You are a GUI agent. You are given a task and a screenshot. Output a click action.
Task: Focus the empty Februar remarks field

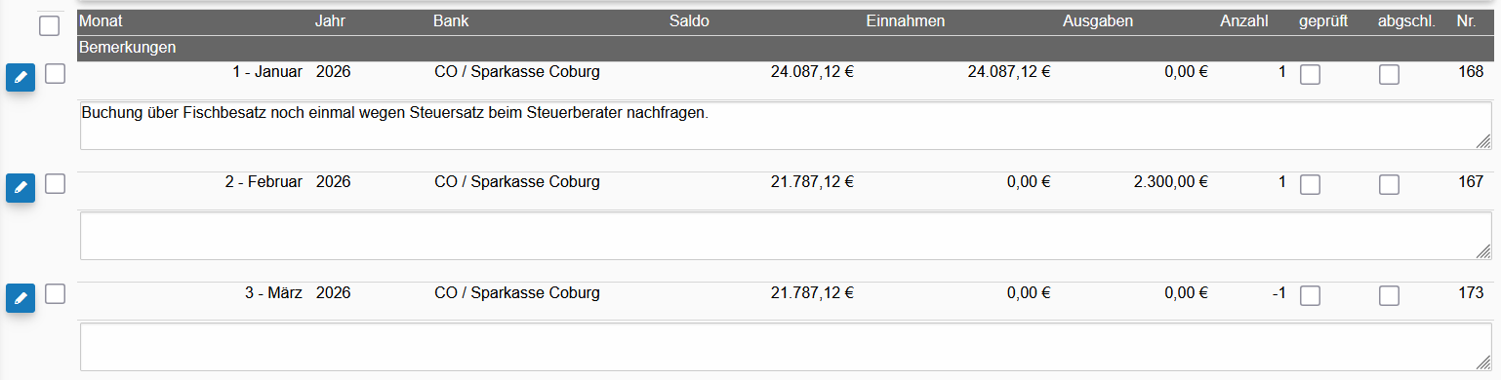[786, 236]
